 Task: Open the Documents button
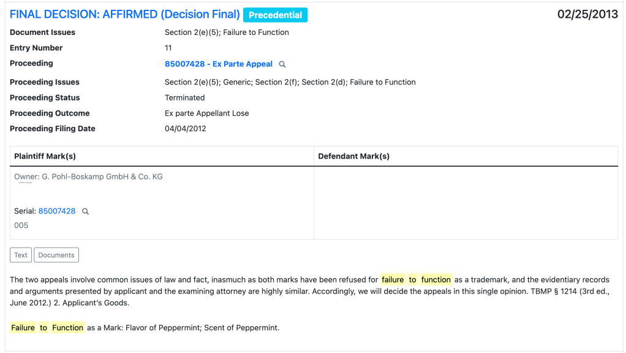pyautogui.click(x=56, y=255)
